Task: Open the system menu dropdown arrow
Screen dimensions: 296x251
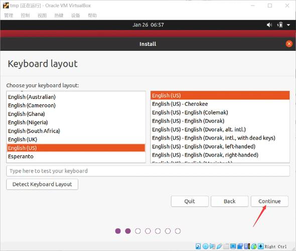Action: pyautogui.click(x=288, y=25)
